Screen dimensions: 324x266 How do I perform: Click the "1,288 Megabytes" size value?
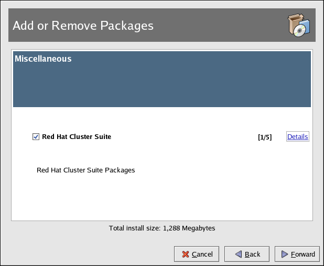click(x=189, y=228)
